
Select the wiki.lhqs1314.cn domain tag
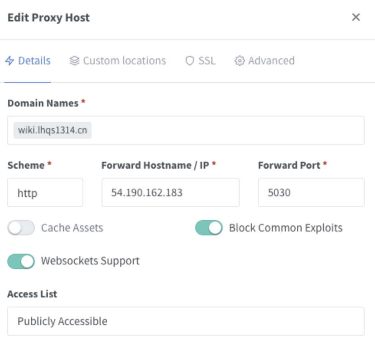click(x=53, y=131)
